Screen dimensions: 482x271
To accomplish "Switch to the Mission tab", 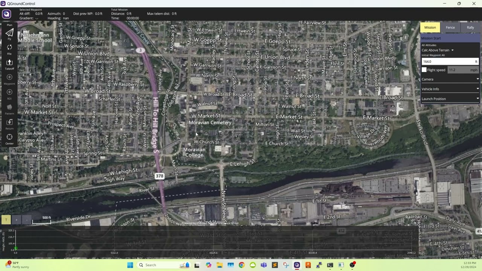I will tap(430, 27).
